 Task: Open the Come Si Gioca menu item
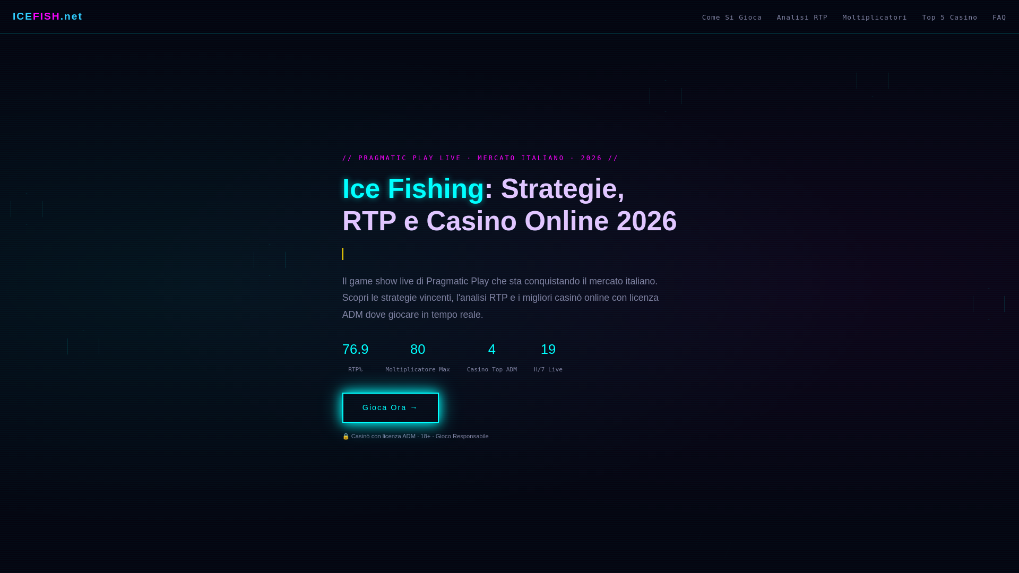coord(732,18)
